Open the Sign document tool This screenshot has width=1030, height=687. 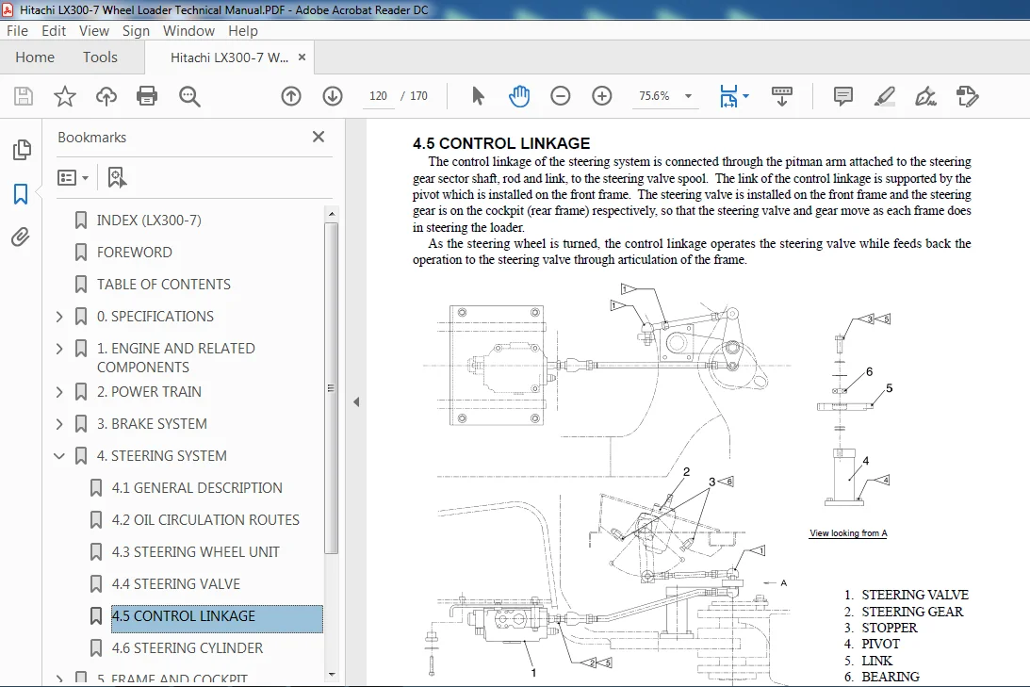(x=925, y=96)
